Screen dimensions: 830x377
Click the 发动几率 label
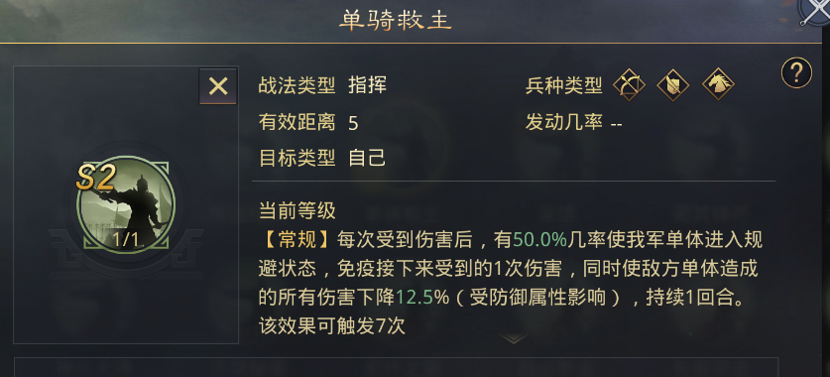[563, 123]
